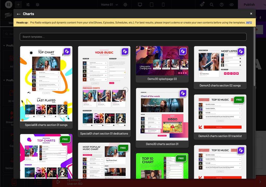This screenshot has height=187, width=266.
Task: Click the Search templates input field
Action: pos(133,37)
